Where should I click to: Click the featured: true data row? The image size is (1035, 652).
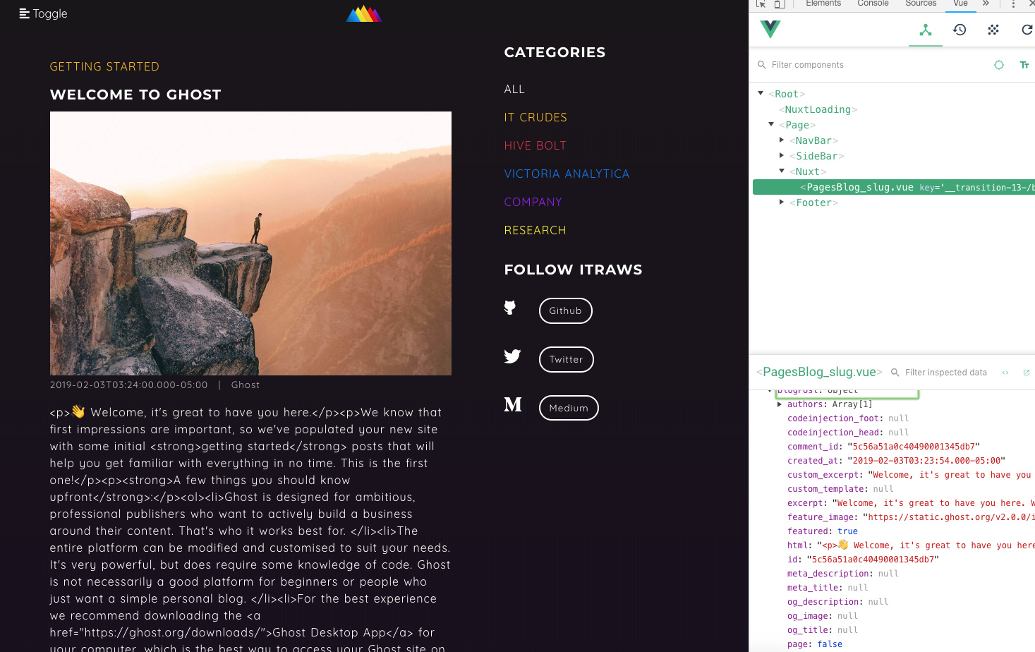(823, 531)
